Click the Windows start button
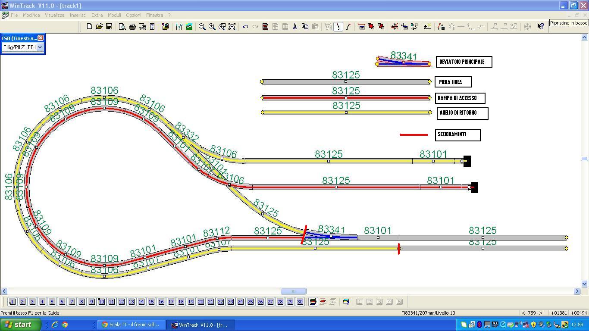 point(21,325)
